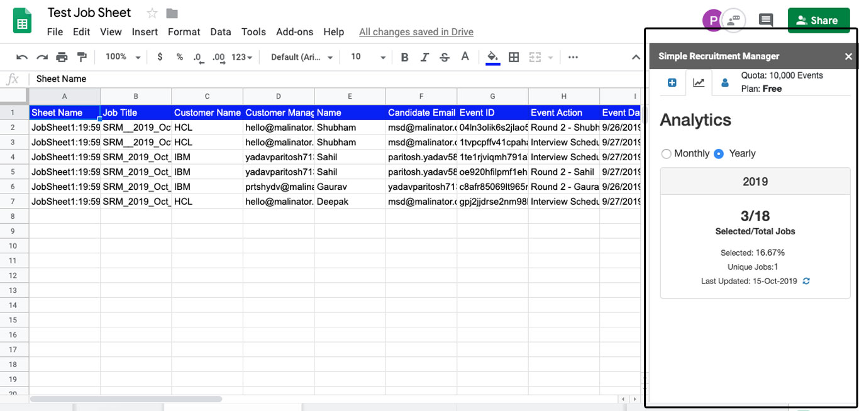Click the horizontal scrollbar of the sheet
Image resolution: width=859 pixels, height=411 pixels.
tap(126, 399)
